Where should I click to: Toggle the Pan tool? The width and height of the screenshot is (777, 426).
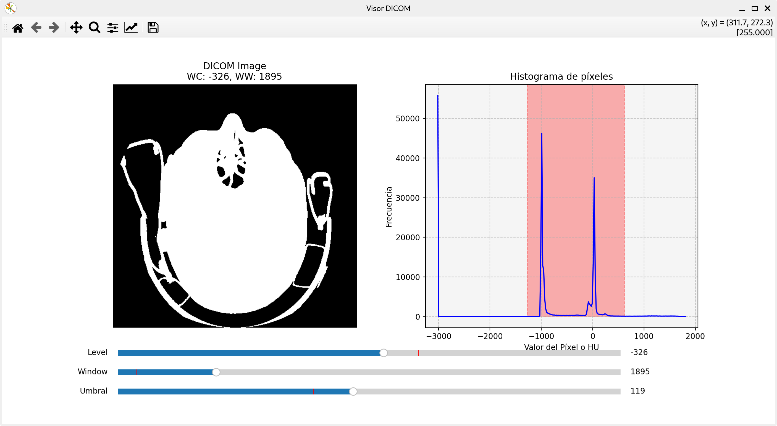pos(76,28)
